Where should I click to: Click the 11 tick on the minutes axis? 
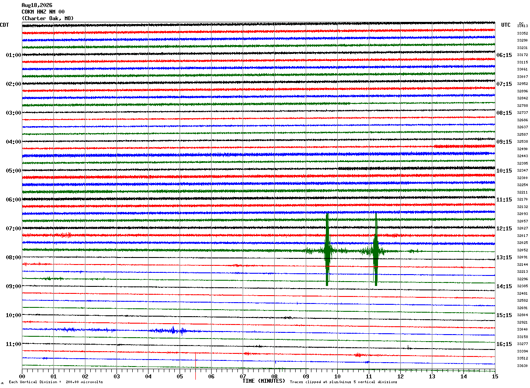[369, 376]
